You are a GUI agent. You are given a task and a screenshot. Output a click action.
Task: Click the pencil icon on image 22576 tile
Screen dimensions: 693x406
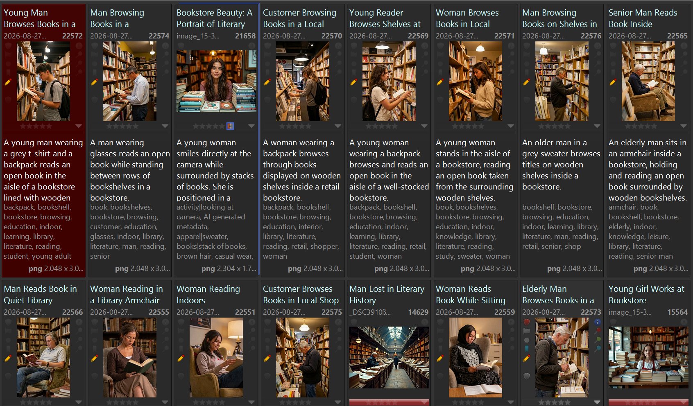tap(526, 82)
